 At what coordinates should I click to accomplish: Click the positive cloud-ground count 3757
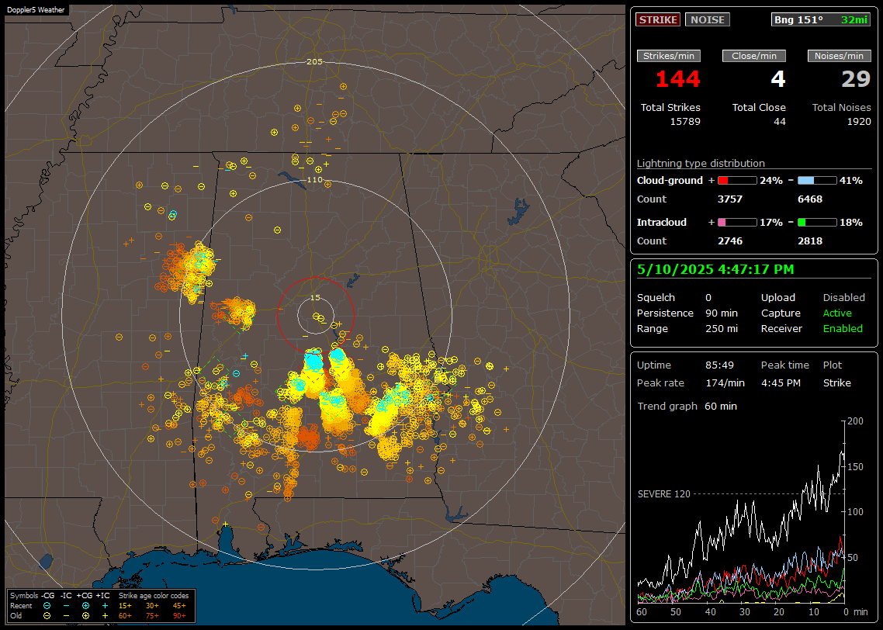[x=730, y=199]
